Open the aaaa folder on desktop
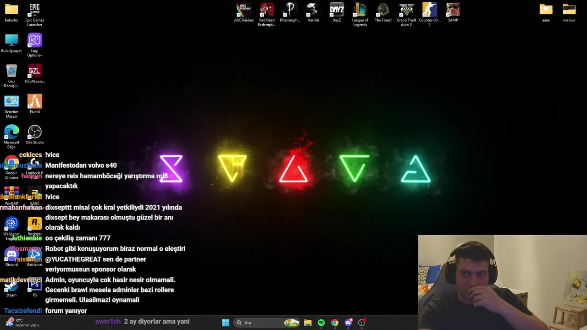Viewport: 587px width, 330px height. tap(546, 12)
